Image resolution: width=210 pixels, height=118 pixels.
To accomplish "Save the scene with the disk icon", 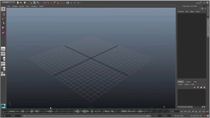I will [25, 3].
